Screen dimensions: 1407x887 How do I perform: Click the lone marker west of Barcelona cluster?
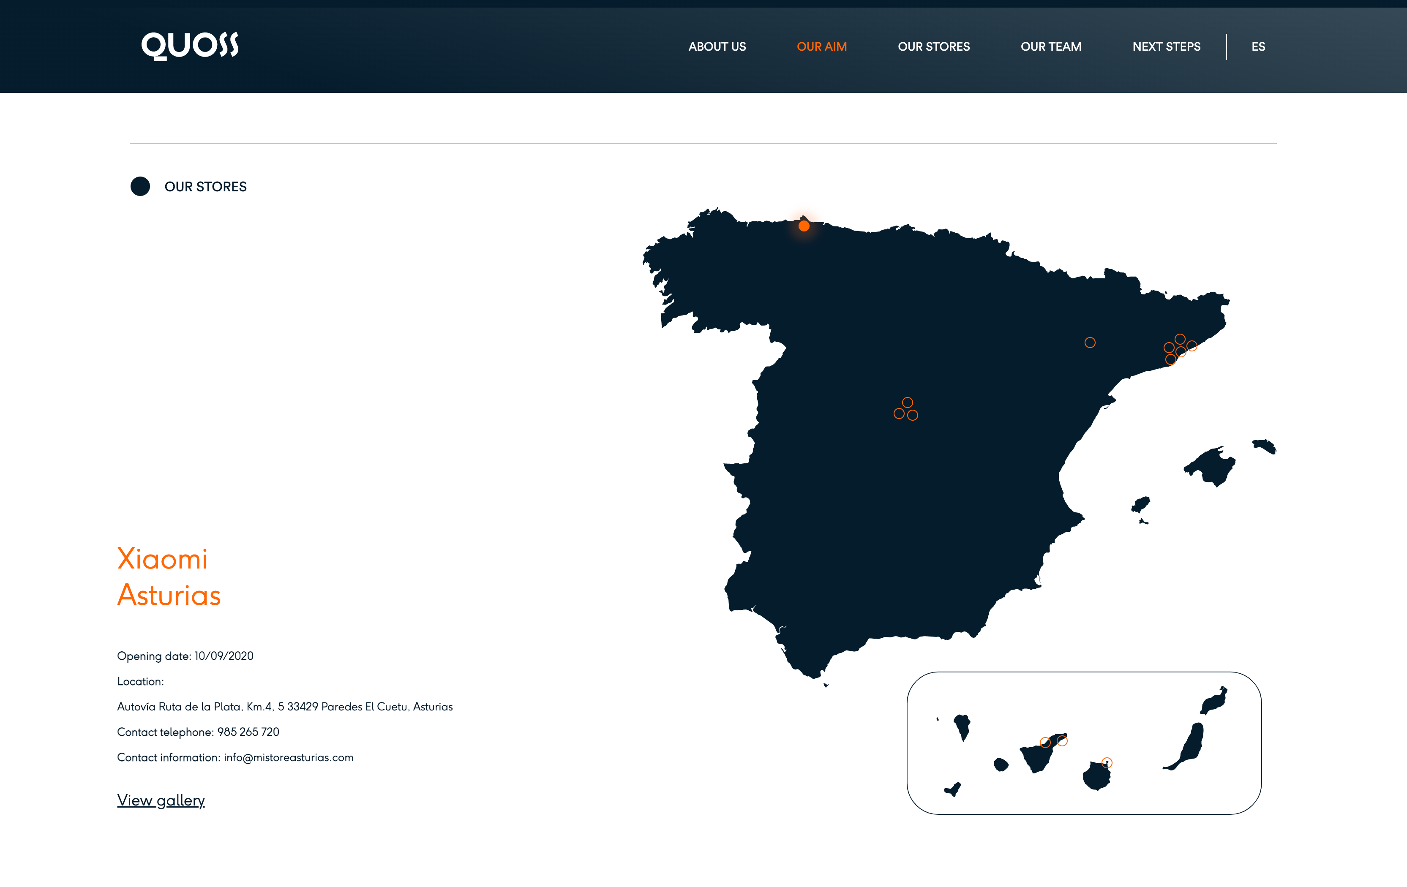(x=1090, y=343)
